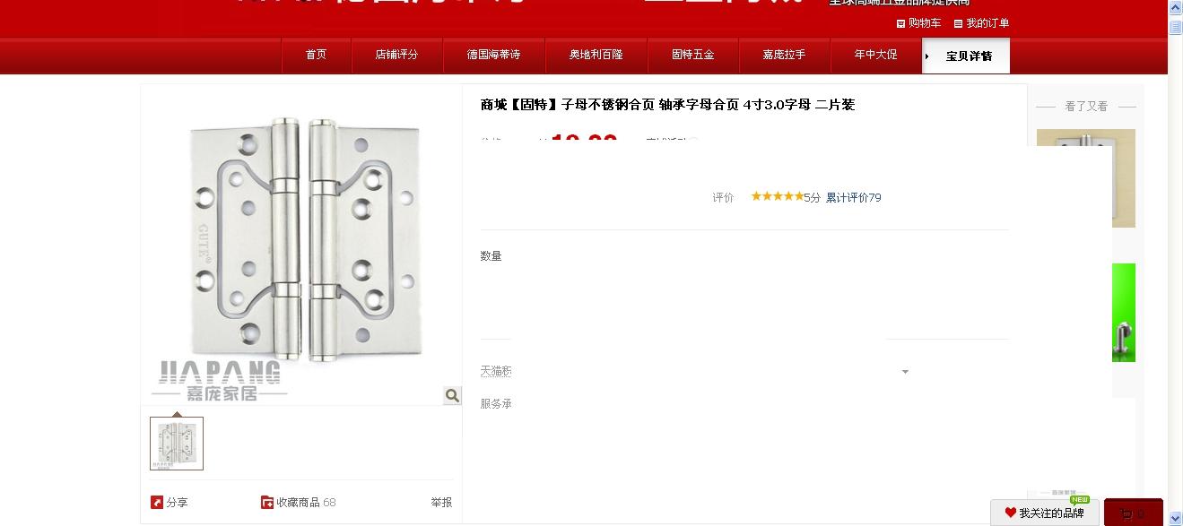
Task: Expand the 天猫称 dropdown arrow
Action: pyautogui.click(x=905, y=372)
